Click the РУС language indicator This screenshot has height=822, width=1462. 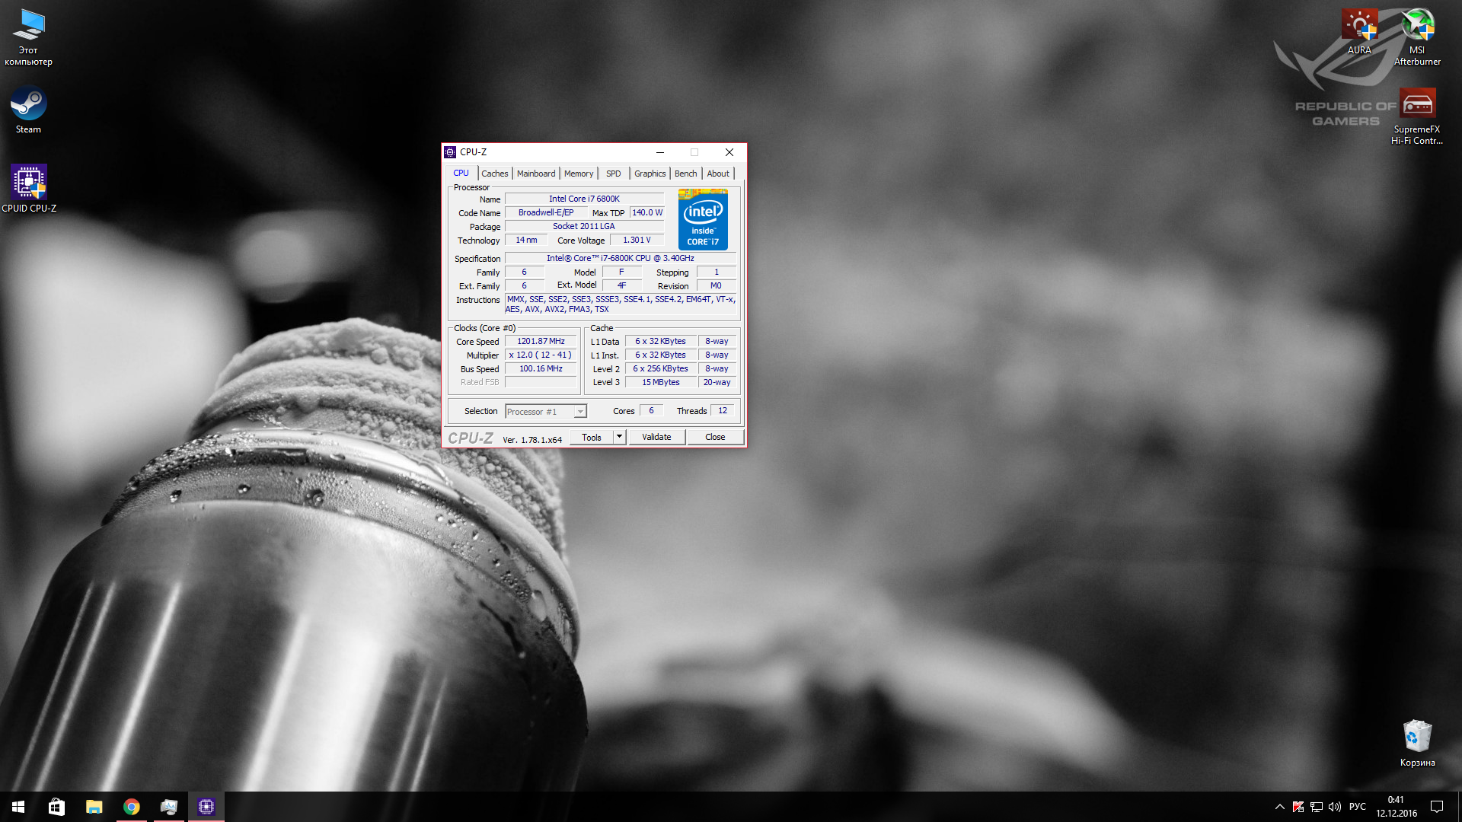(1357, 807)
